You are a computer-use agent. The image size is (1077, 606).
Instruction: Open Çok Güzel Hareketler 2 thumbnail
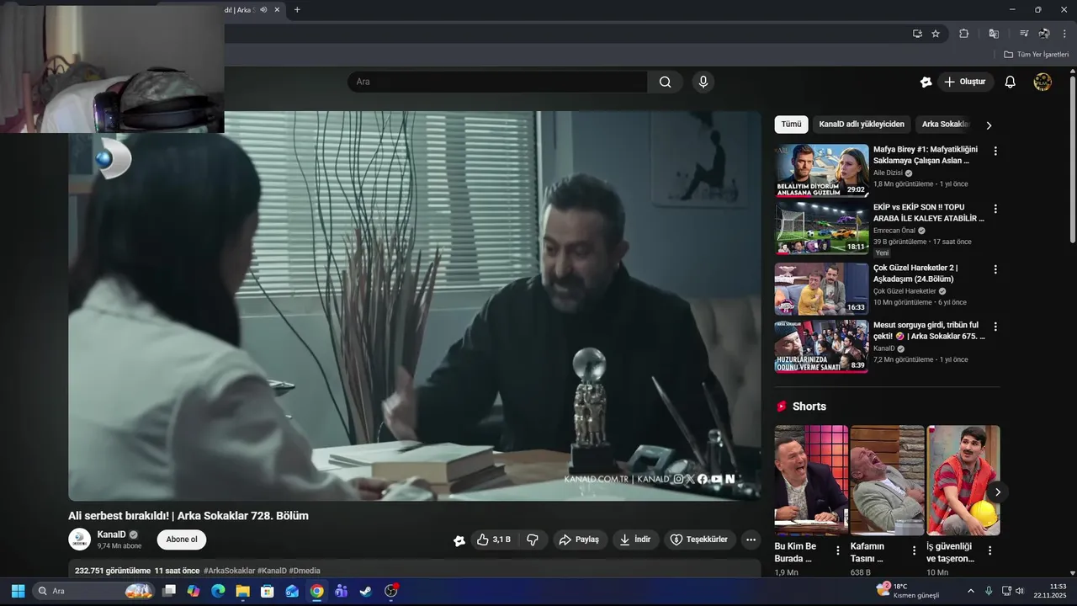[x=821, y=289]
